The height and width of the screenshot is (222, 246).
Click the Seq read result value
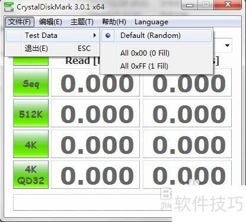click(95, 82)
